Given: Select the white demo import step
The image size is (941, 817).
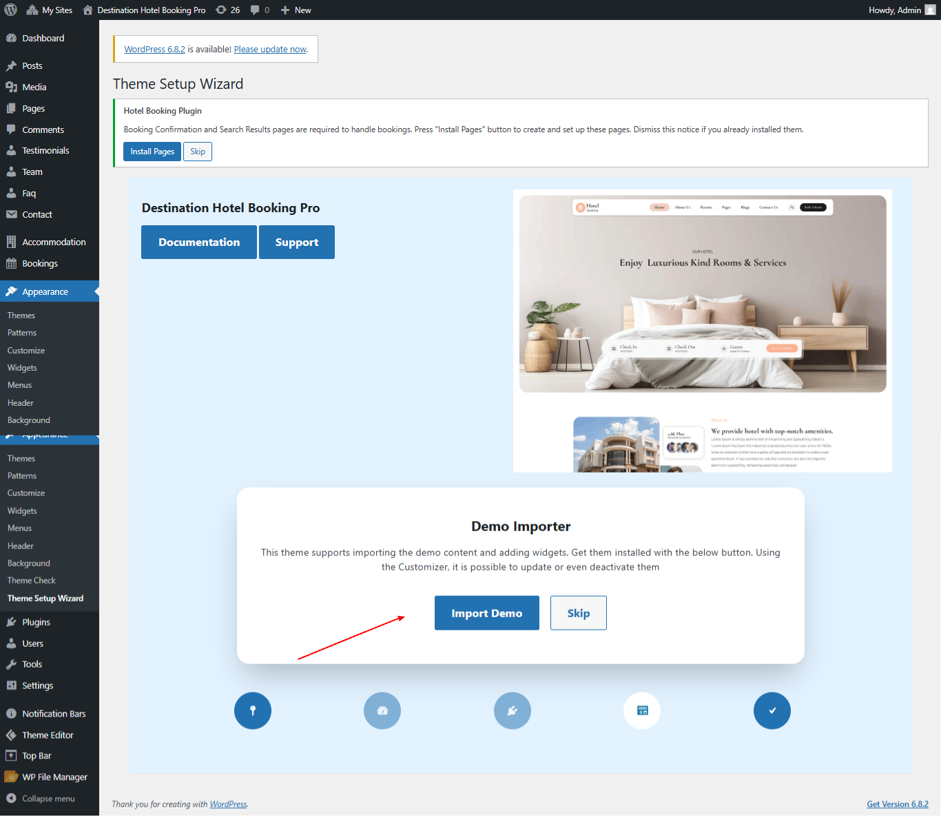Looking at the screenshot, I should [642, 711].
